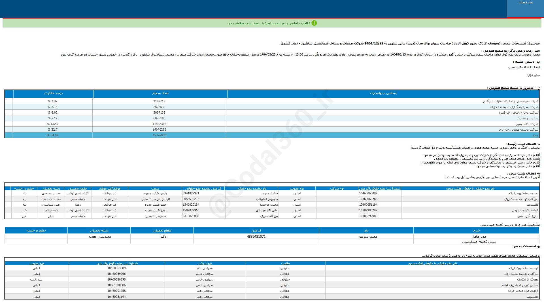Select CEO name مهدي پسرکلو in CEO table
Image resolution: width=544 pixels, height=306 pixels.
pos(368,237)
